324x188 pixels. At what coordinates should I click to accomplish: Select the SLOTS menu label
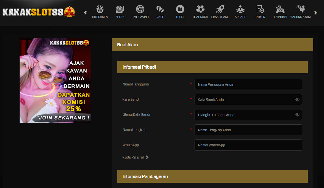coord(120,17)
